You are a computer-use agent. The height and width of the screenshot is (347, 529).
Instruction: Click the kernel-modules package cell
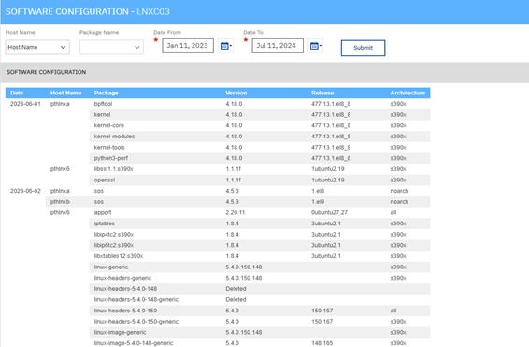pyautogui.click(x=114, y=137)
